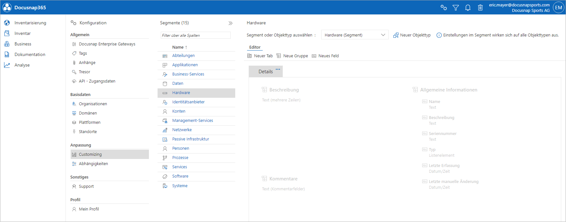Image resolution: width=566 pixels, height=222 pixels.
Task: Open the notifications bell icon
Action: 468,8
